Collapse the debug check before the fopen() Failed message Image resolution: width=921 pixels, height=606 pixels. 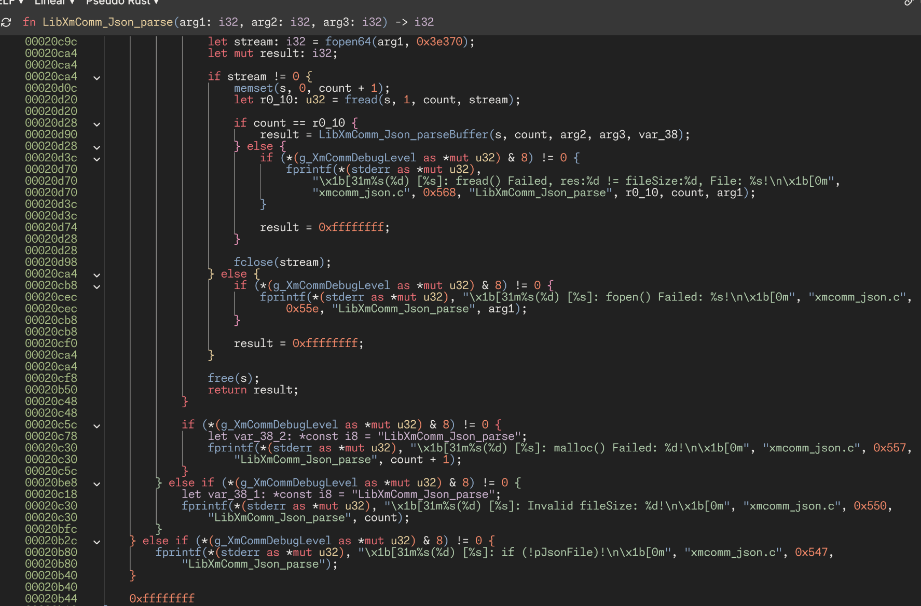click(97, 286)
